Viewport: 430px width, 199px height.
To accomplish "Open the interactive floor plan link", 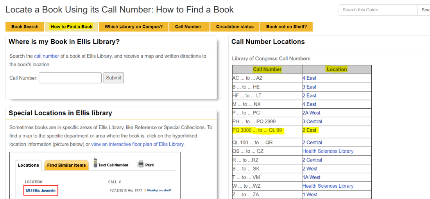I will 137,144.
